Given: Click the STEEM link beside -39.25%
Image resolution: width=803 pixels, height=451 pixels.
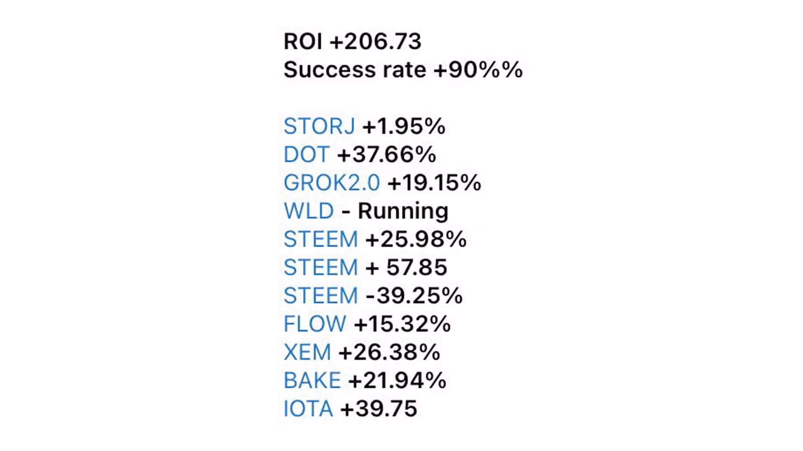Looking at the screenshot, I should 321,296.
